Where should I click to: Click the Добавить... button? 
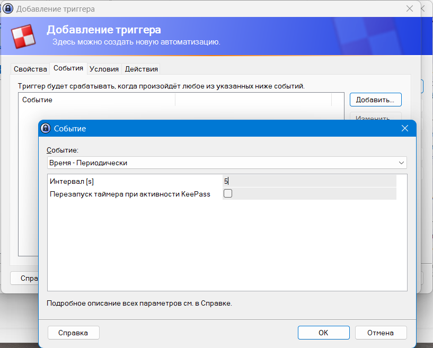375,100
